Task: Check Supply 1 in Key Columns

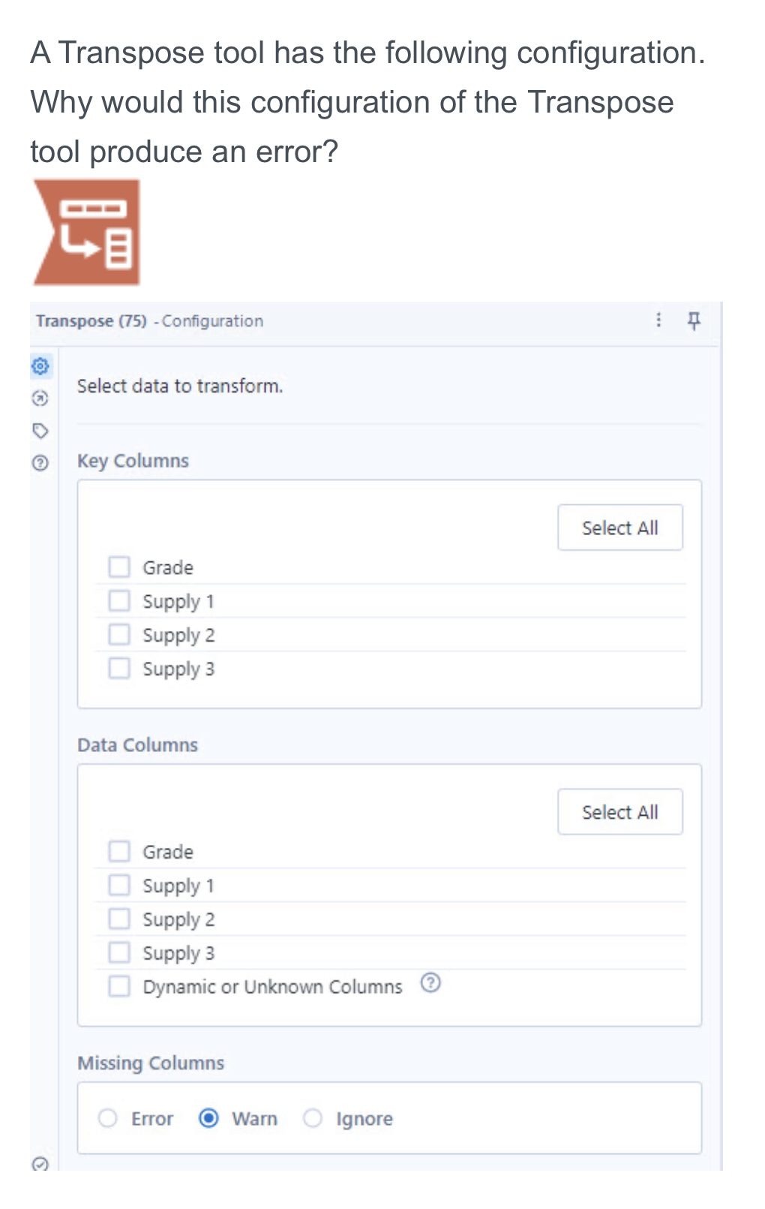Action: [x=120, y=600]
